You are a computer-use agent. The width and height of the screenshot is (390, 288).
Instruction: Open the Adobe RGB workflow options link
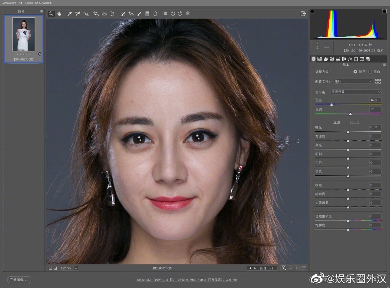(187, 280)
